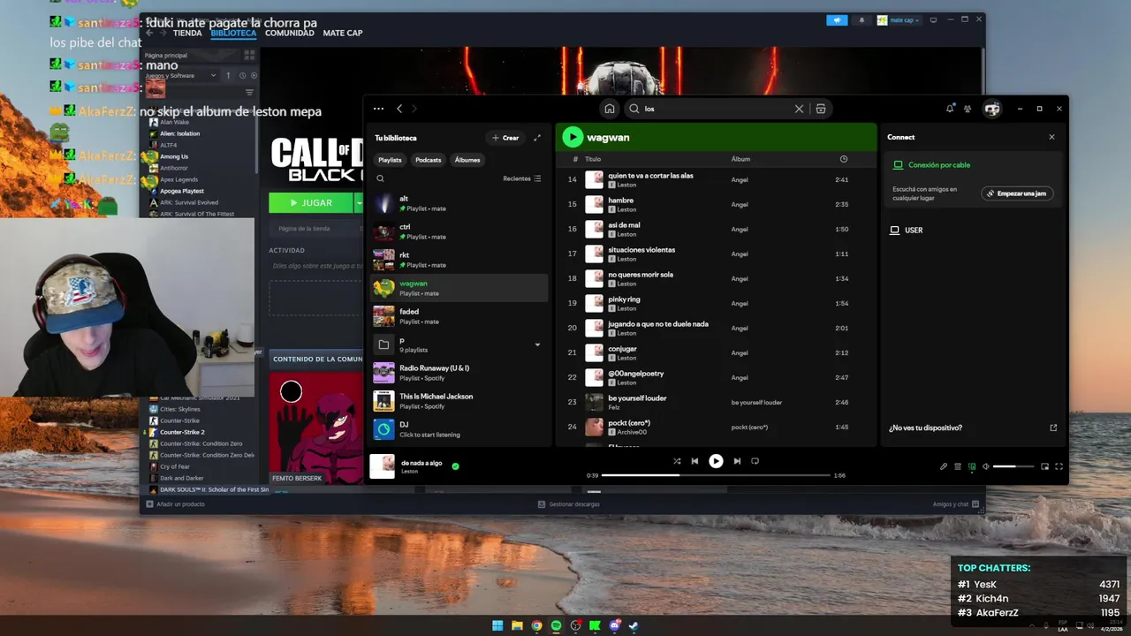Open the ctrl playlist
Screen dimensions: 1131x636
coord(459,231)
